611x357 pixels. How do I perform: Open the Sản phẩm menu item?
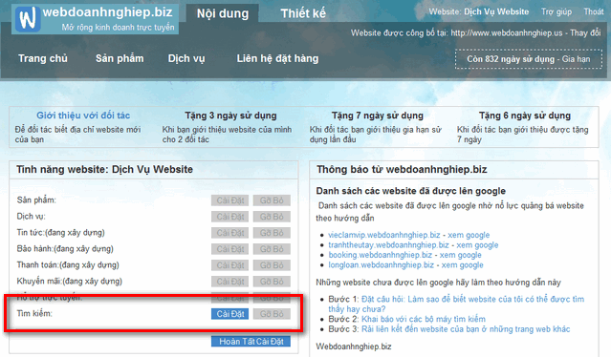[x=120, y=58]
